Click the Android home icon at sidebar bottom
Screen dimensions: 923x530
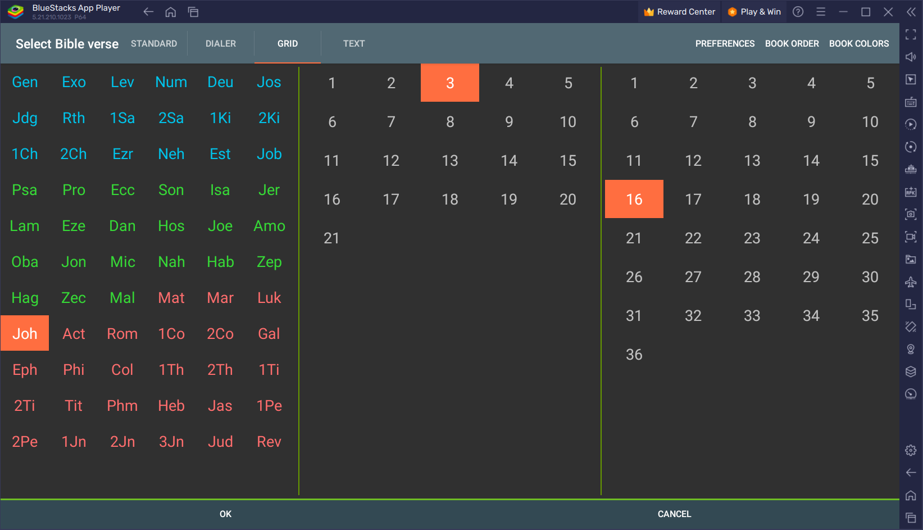911,495
